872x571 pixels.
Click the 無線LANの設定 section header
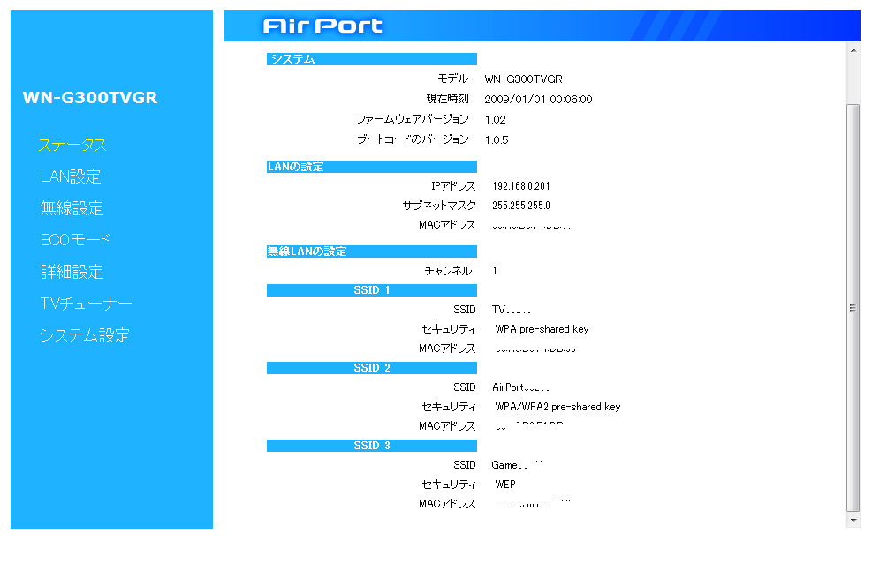tap(371, 252)
